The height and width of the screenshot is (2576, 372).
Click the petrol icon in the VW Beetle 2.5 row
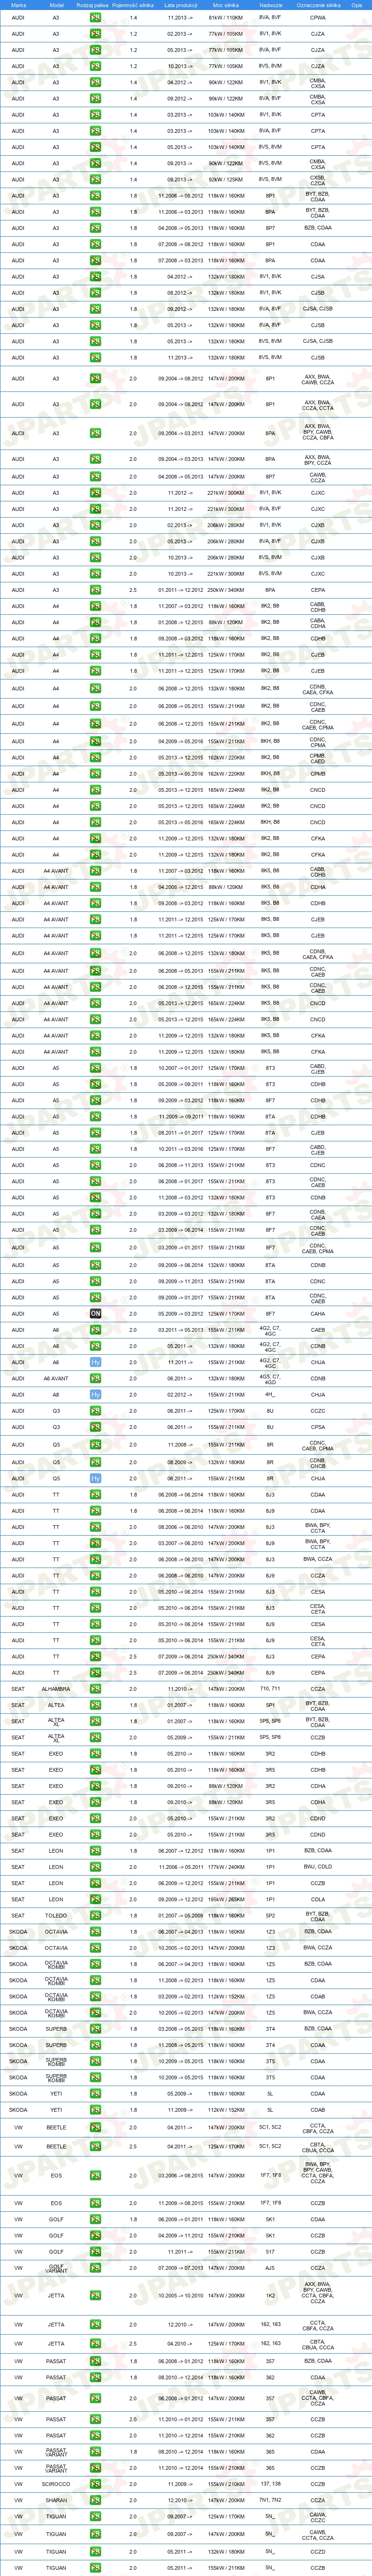96,2146
